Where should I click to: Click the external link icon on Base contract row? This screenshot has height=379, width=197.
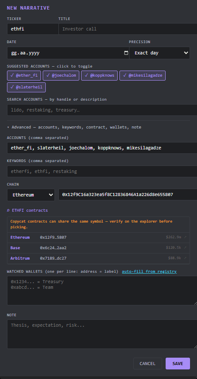pyautogui.click(x=185, y=248)
